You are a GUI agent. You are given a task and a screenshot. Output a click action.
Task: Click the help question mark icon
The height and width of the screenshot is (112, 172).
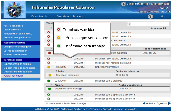coord(150,16)
